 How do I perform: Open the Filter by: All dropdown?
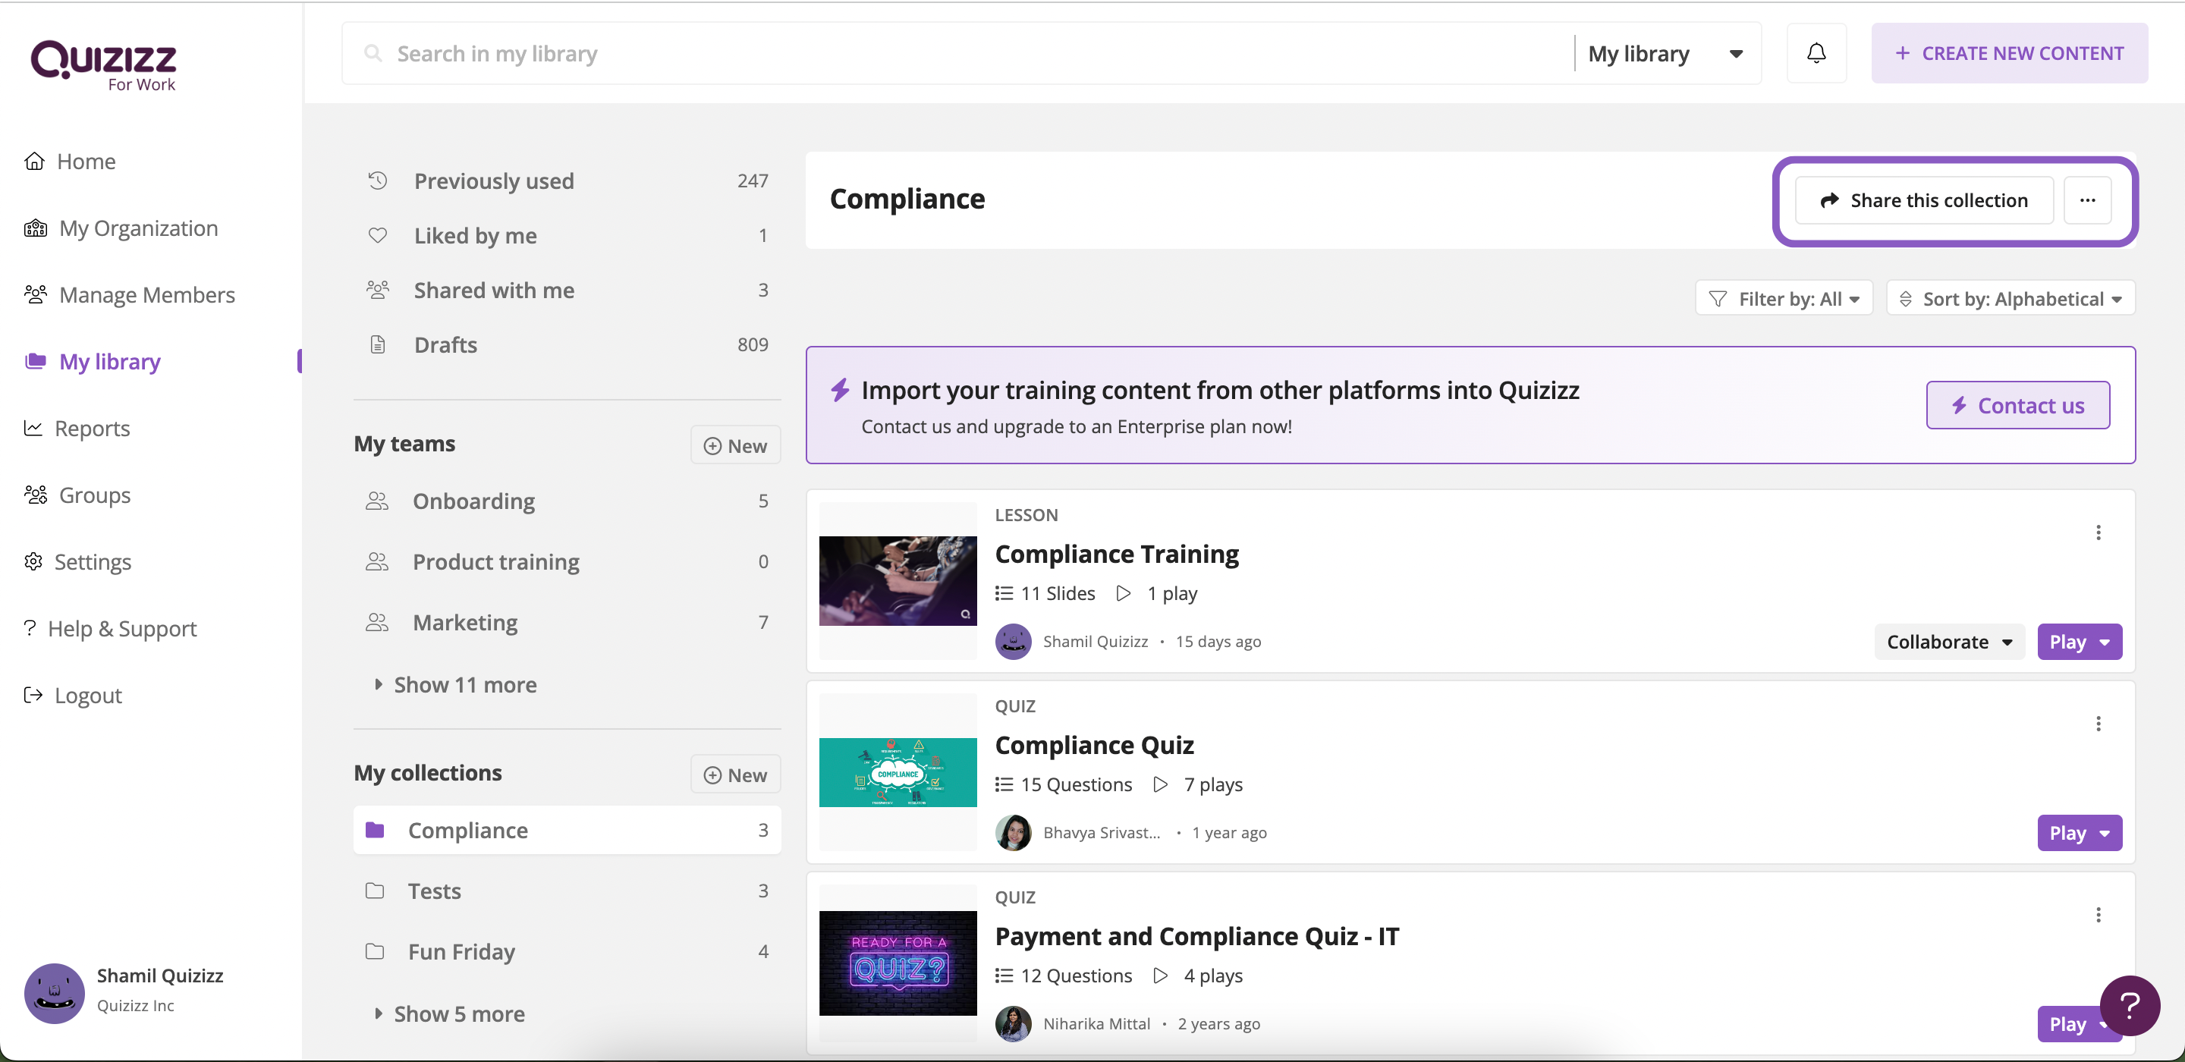[x=1784, y=299]
